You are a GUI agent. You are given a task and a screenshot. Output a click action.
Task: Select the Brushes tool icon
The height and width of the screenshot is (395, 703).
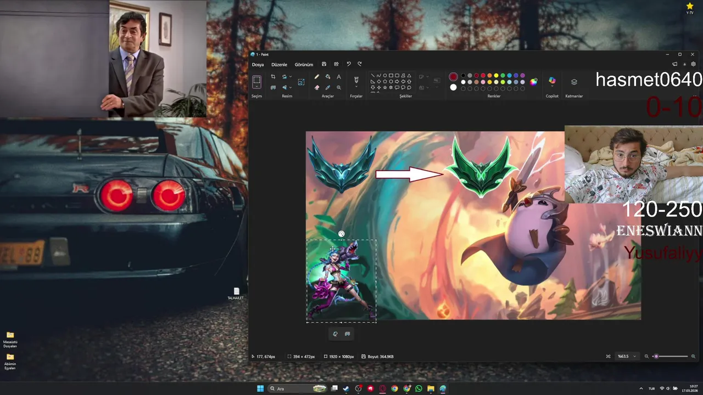tap(356, 80)
